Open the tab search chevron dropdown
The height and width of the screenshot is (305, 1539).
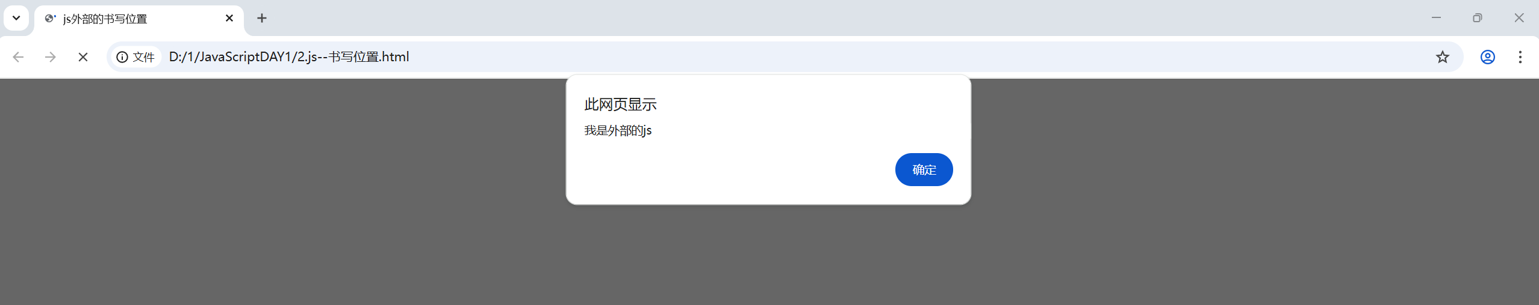coord(16,18)
